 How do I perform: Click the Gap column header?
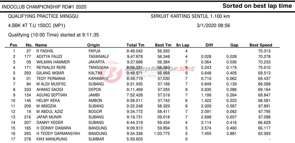pos(234,45)
